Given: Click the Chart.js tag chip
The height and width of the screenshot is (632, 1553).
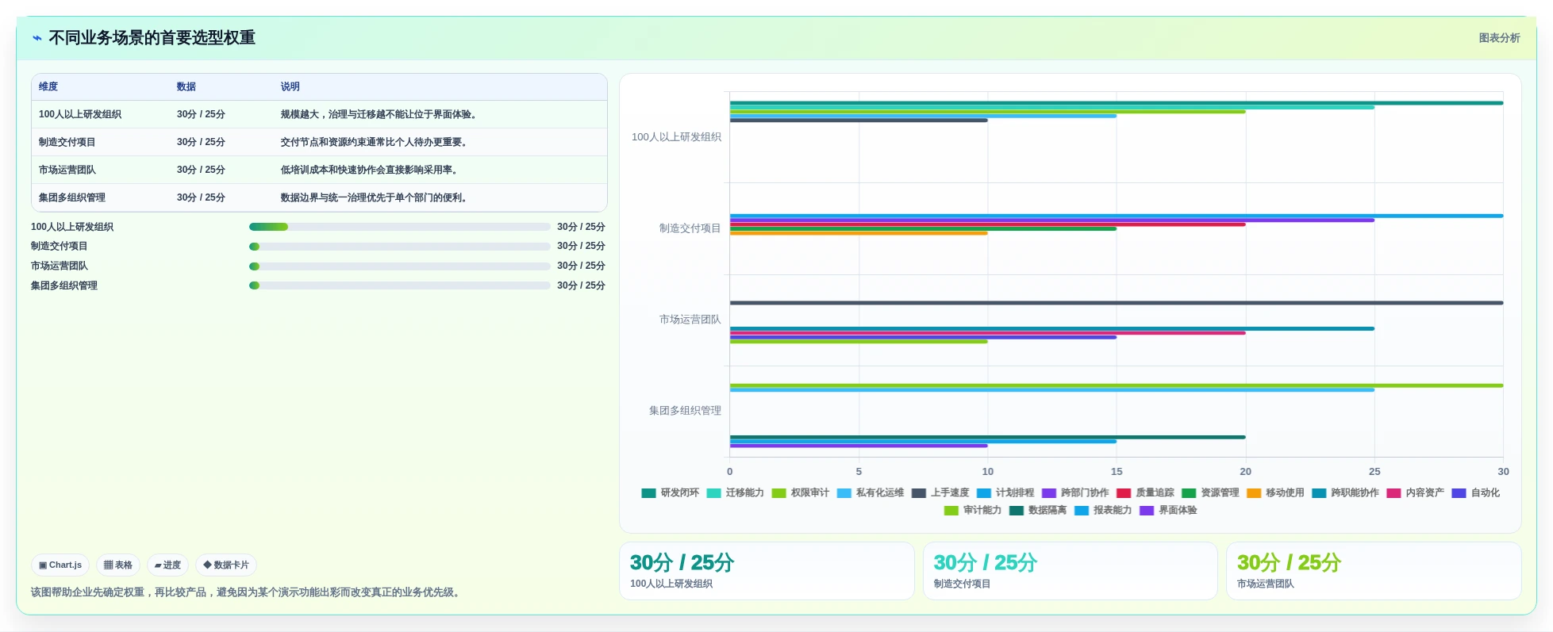Looking at the screenshot, I should click(60, 565).
